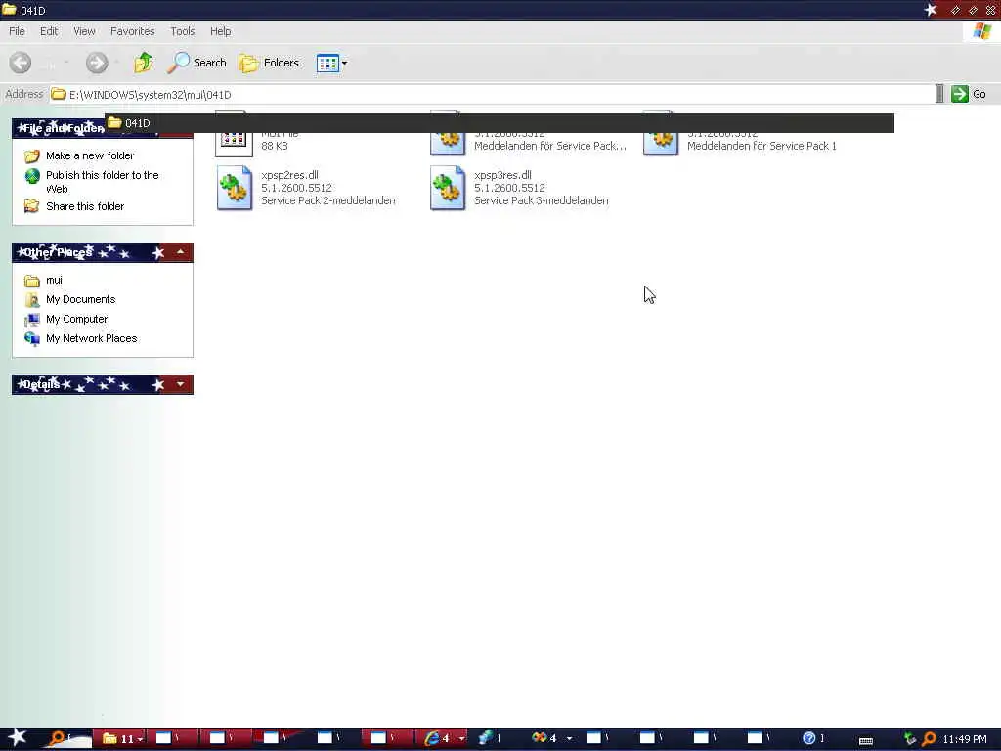Open My Computer link
The height and width of the screenshot is (751, 1001).
76,320
